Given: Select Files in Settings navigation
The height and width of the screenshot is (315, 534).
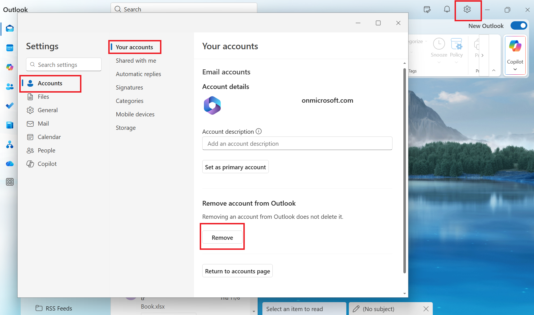Looking at the screenshot, I should 43,97.
